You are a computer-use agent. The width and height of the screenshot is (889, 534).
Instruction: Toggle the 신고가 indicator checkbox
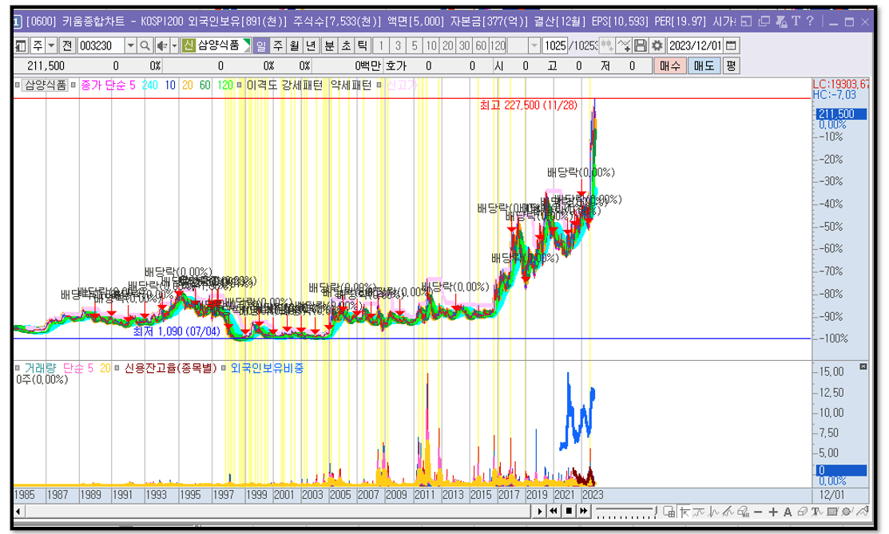[x=379, y=85]
